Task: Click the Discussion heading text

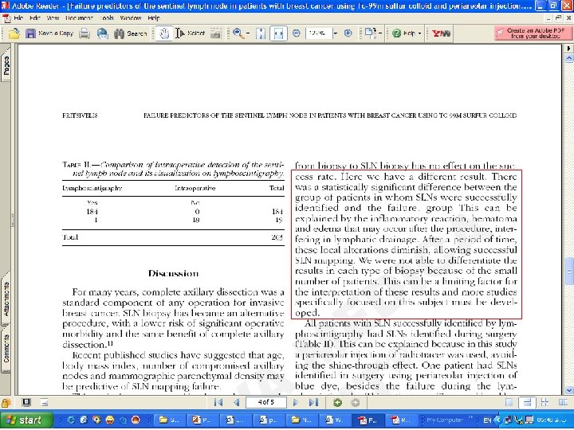Action: tap(173, 273)
